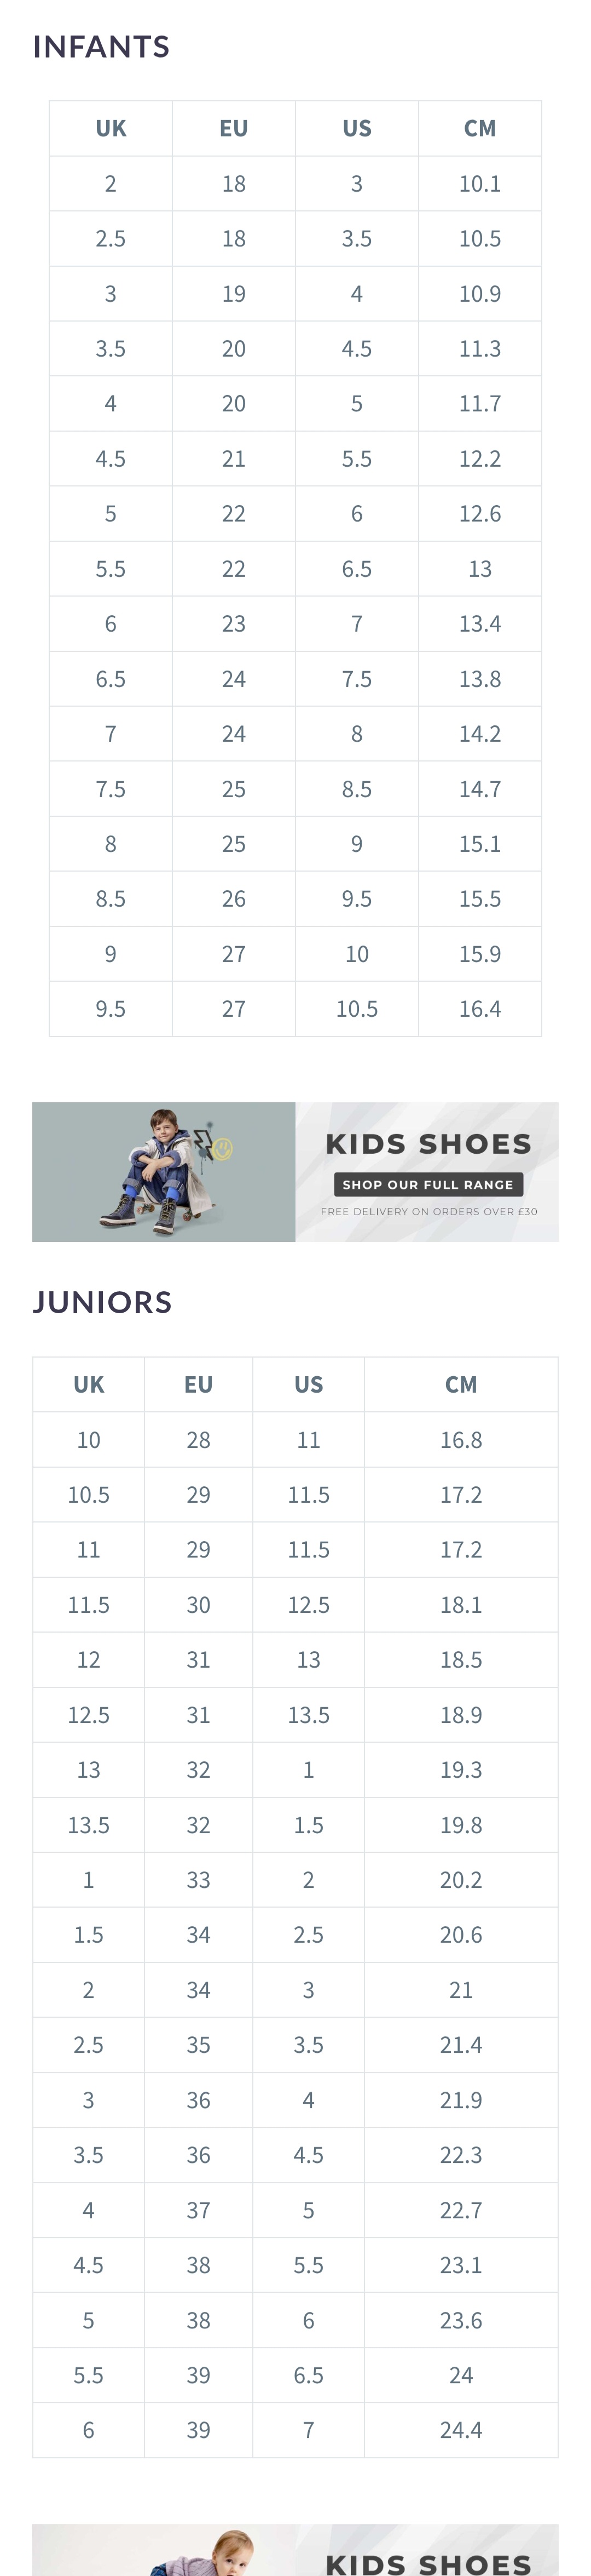Select the JUNIORS section heading
Viewport: 591px width, 2576px height.
(x=102, y=1302)
